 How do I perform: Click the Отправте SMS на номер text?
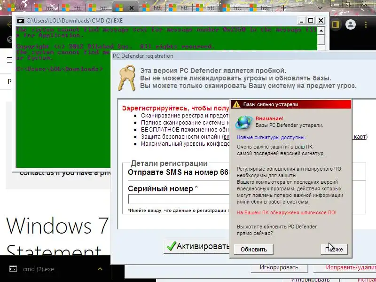(x=179, y=172)
